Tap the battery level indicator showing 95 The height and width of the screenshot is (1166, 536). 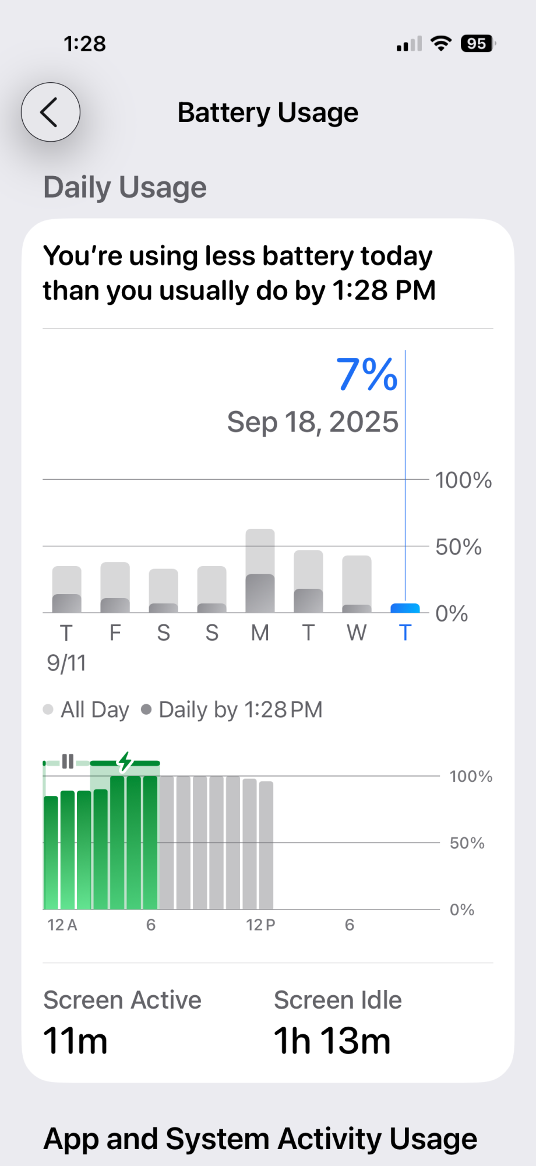tap(478, 44)
